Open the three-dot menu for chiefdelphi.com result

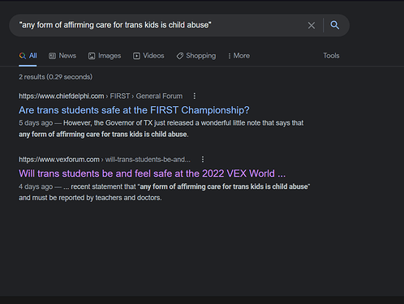click(195, 96)
